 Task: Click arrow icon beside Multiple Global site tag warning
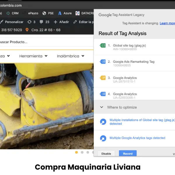tap(103, 122)
